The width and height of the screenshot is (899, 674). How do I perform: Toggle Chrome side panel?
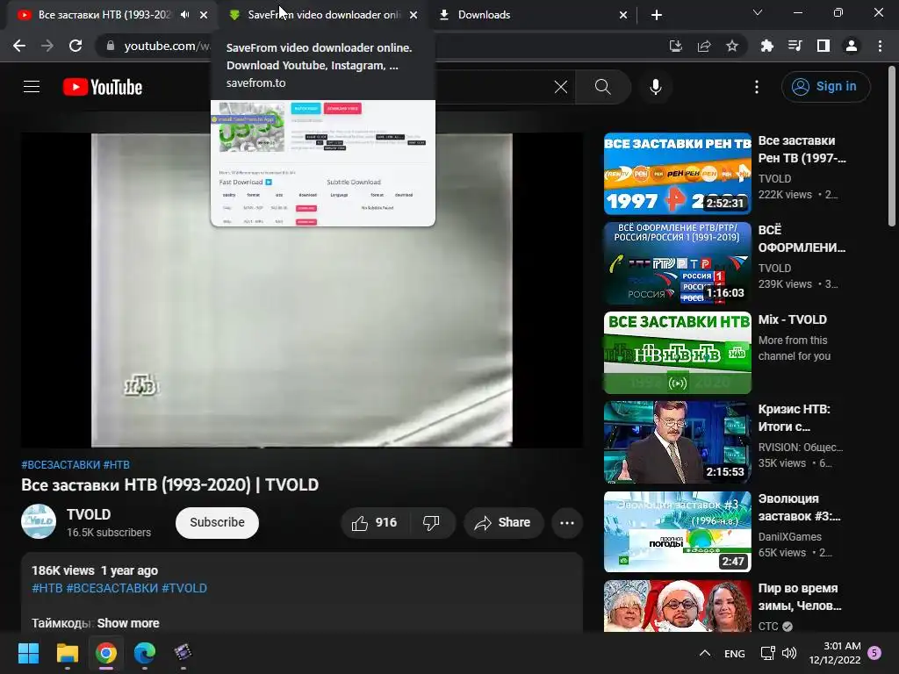[823, 46]
